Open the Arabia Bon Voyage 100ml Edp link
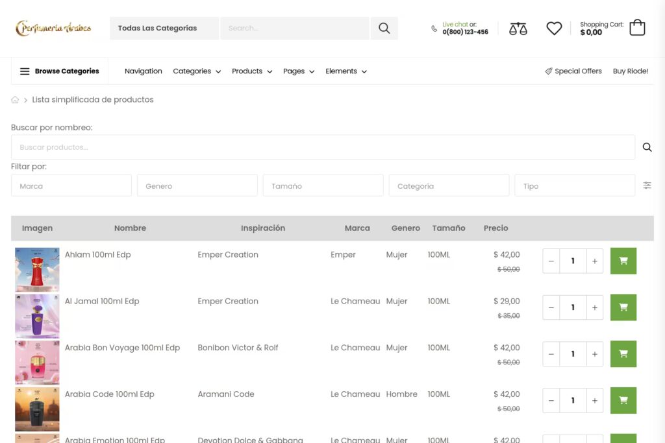The image size is (665, 443). coord(122,348)
